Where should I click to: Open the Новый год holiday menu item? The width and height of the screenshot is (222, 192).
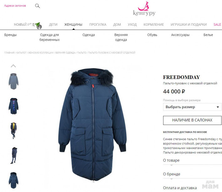tap(28, 25)
